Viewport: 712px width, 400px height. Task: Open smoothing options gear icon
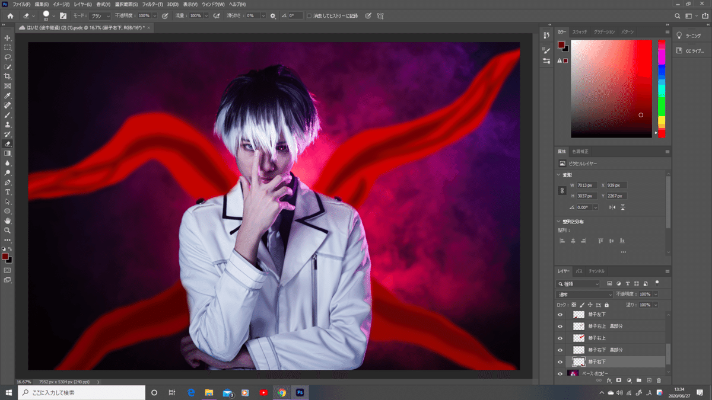click(273, 15)
